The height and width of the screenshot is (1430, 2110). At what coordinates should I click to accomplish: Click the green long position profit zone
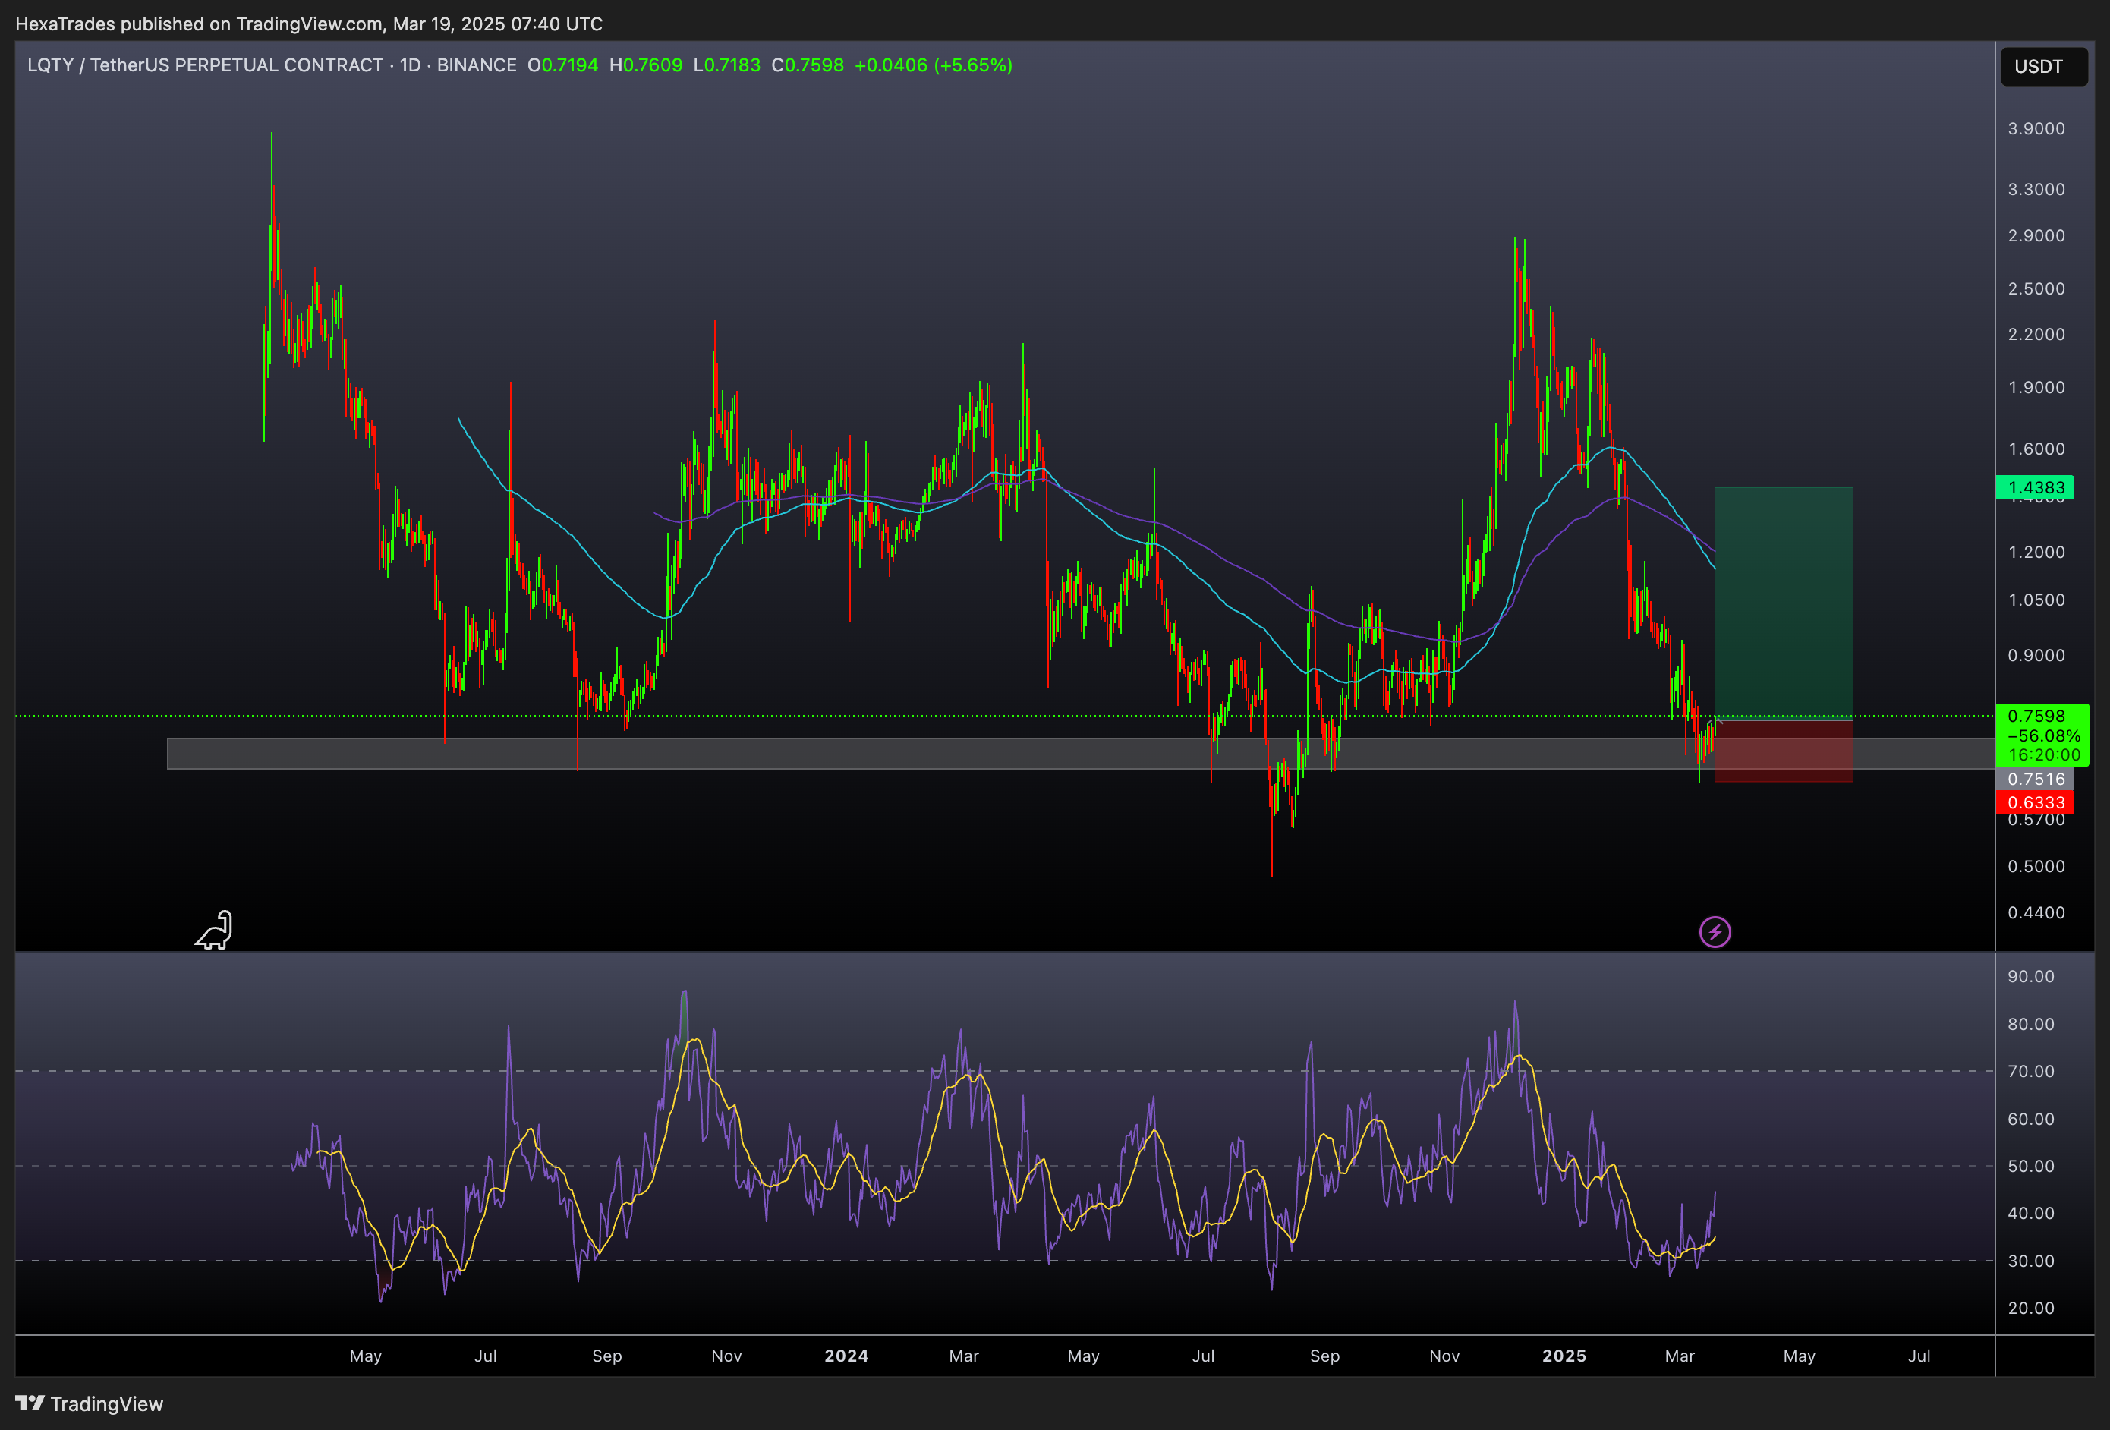pos(1783,603)
